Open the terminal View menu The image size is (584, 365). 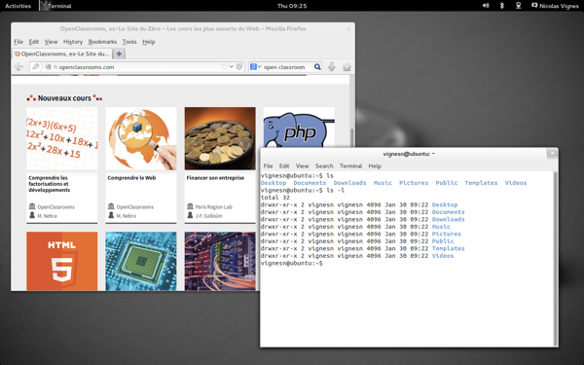pyautogui.click(x=302, y=166)
